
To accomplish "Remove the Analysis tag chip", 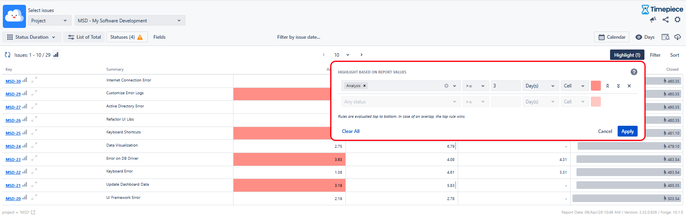I will (x=365, y=86).
